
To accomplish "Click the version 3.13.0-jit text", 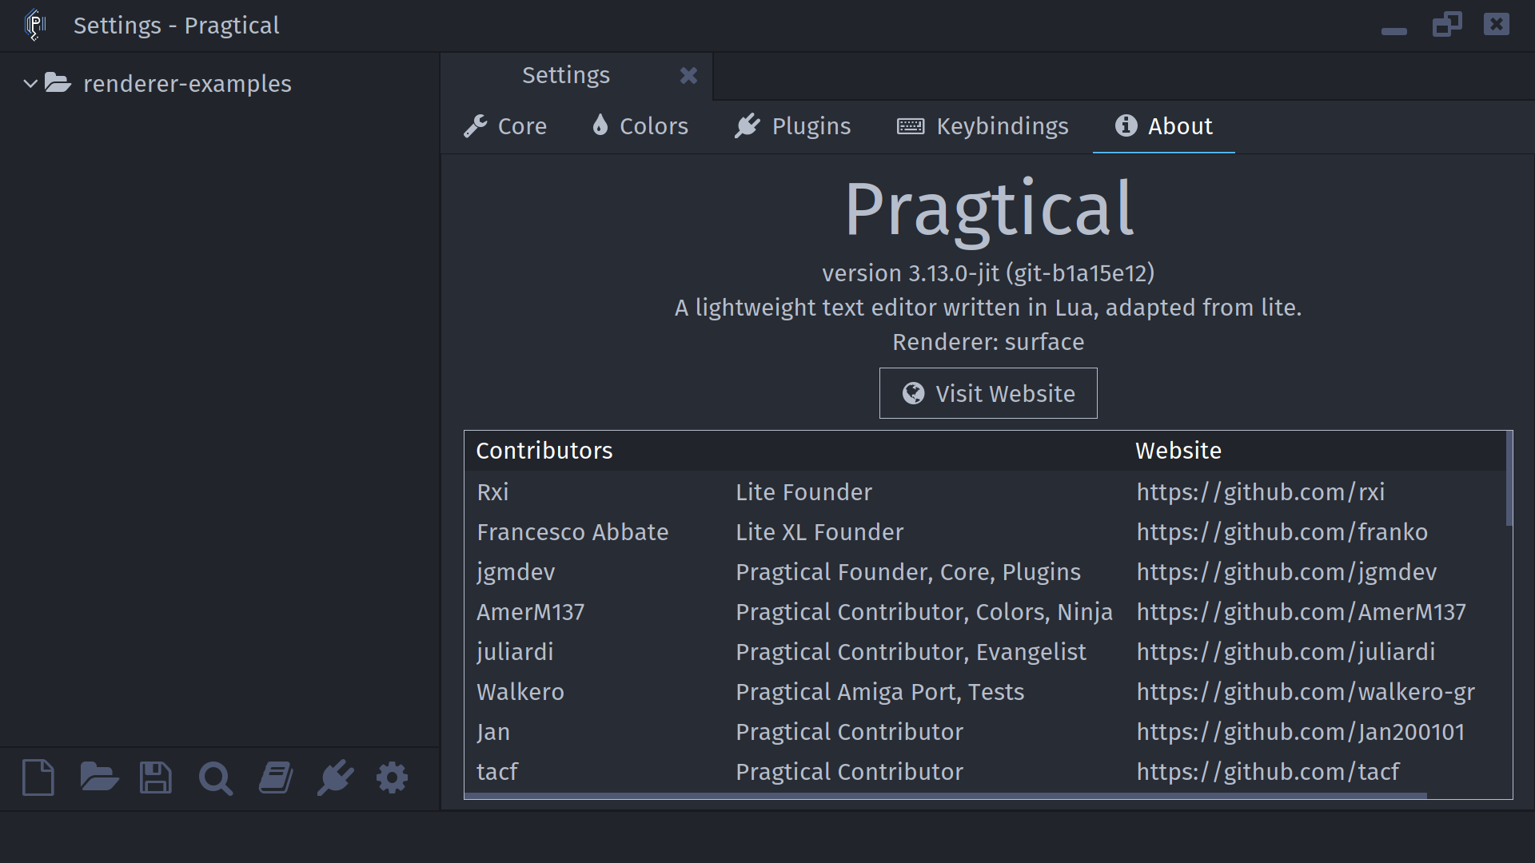I will coord(988,273).
